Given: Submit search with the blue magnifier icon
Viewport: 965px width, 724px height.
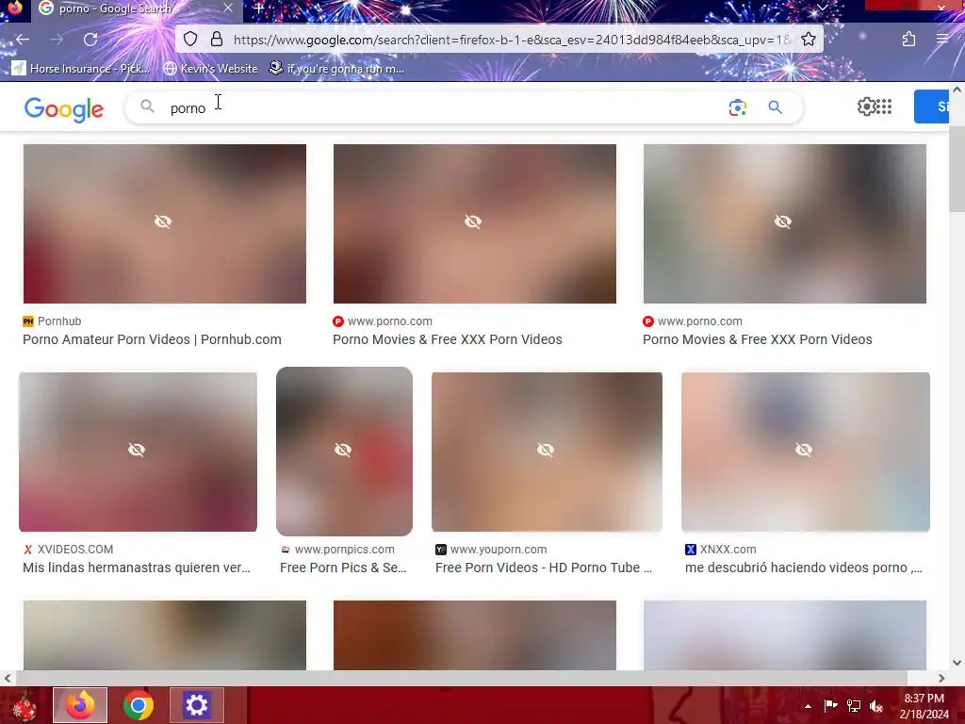Looking at the screenshot, I should click(x=775, y=107).
